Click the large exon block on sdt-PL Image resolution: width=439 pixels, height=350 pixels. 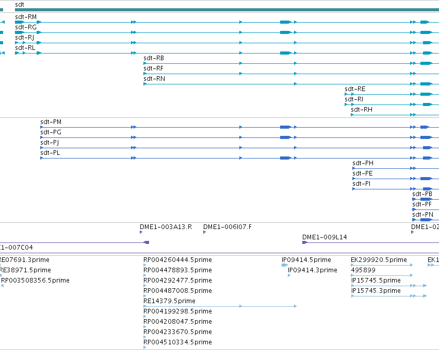[x=286, y=158]
